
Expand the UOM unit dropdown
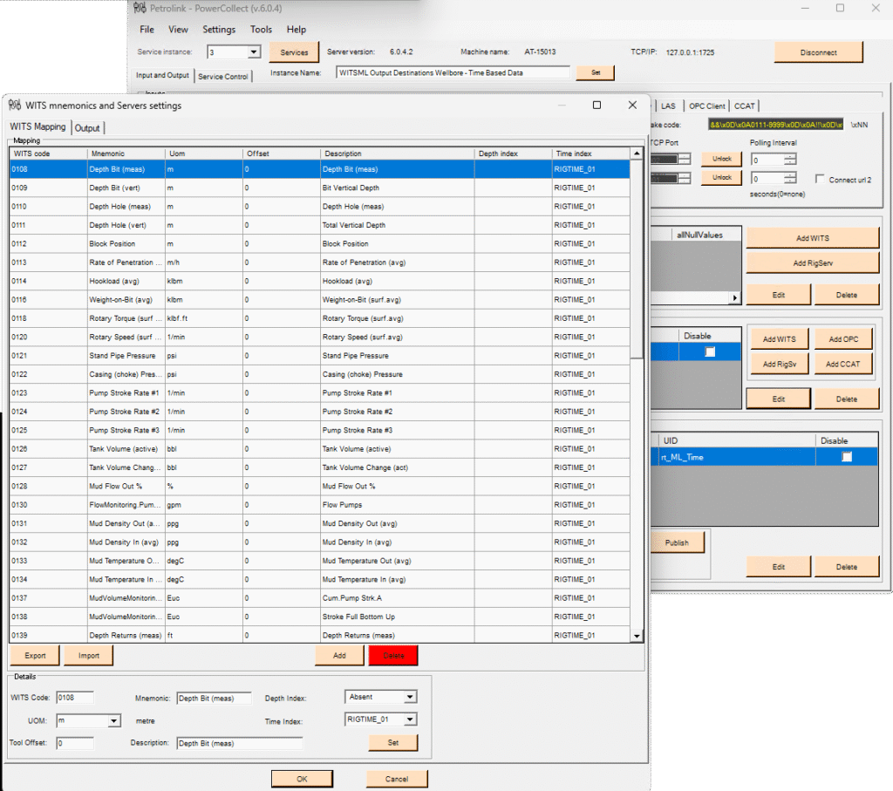coord(114,721)
